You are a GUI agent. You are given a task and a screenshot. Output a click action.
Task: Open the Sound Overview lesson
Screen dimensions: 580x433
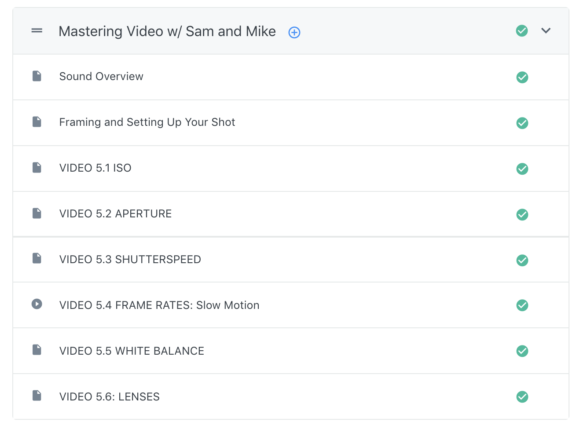point(101,77)
